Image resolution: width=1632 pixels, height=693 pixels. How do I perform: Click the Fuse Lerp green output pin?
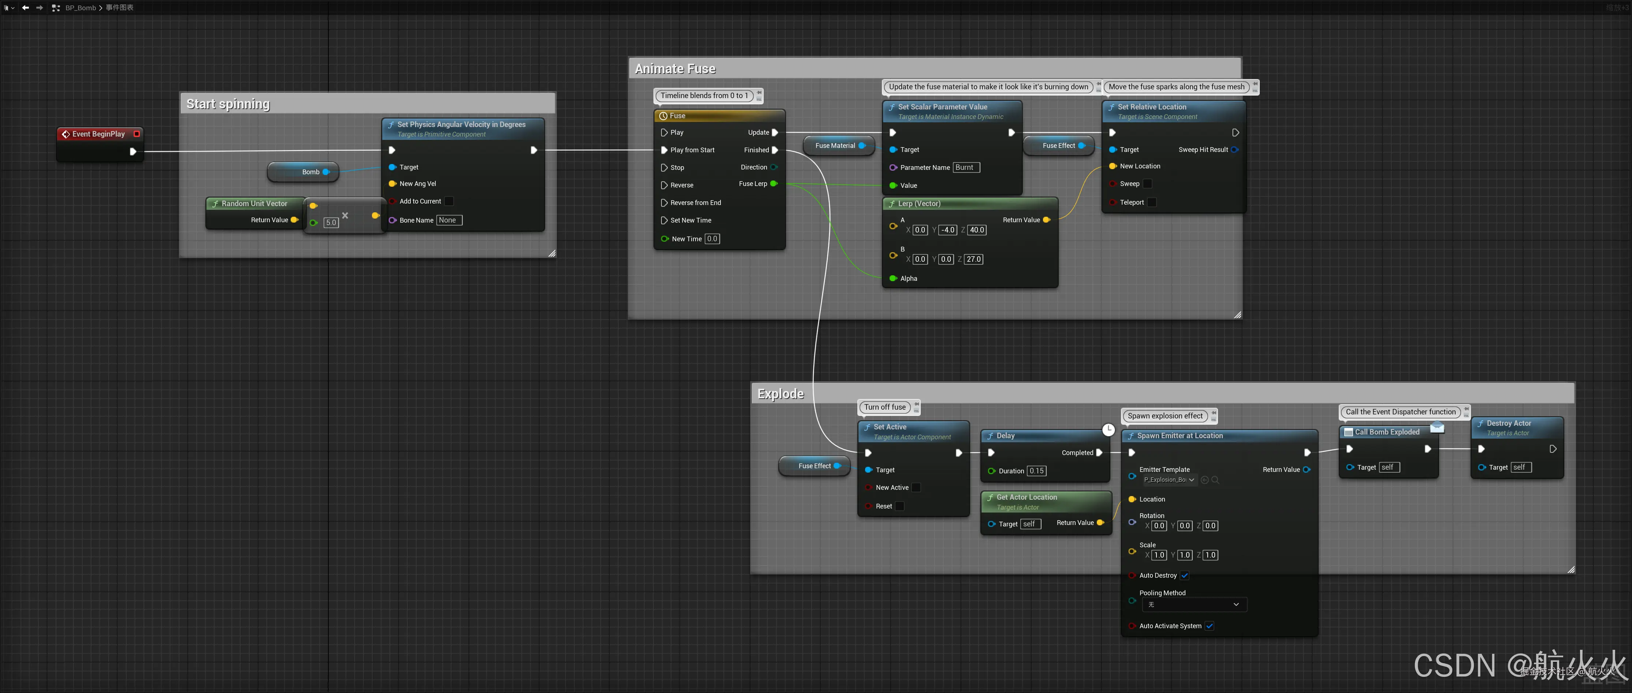click(x=774, y=184)
